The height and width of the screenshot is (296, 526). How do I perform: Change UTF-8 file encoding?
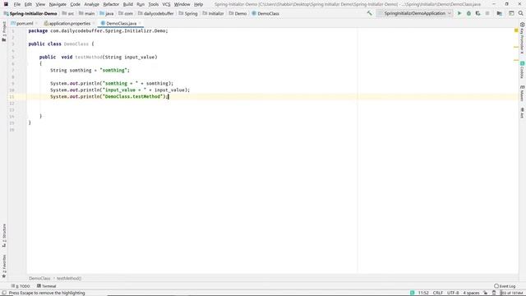(453, 293)
